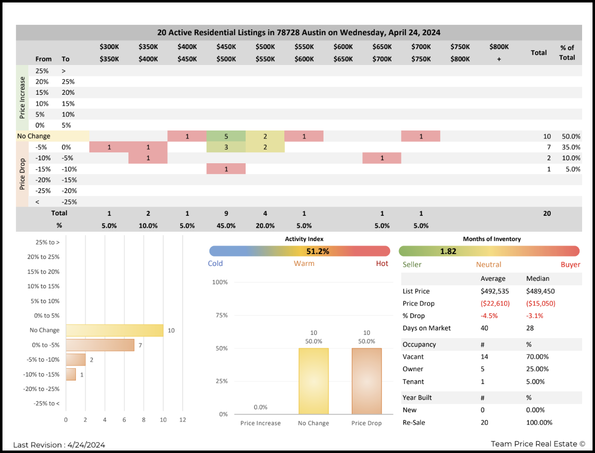Click the report title header banner

click(299, 33)
